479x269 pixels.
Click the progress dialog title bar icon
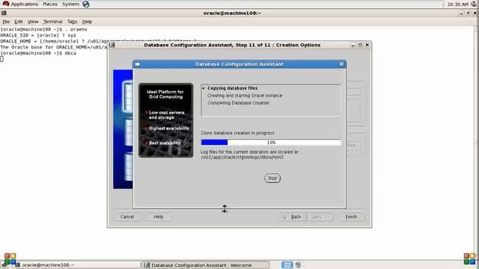click(138, 64)
